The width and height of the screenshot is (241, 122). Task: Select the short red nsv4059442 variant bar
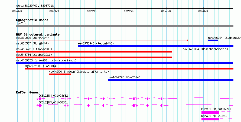click(60, 74)
